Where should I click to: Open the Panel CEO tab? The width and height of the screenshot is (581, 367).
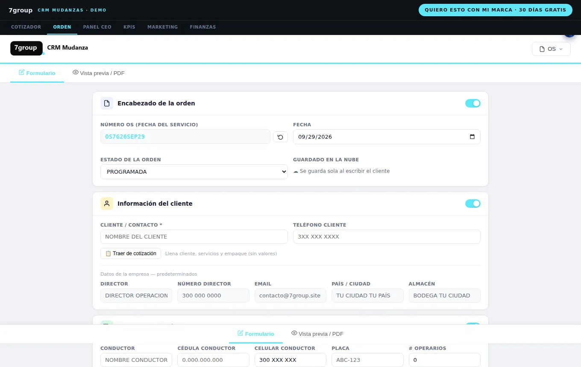(x=97, y=27)
